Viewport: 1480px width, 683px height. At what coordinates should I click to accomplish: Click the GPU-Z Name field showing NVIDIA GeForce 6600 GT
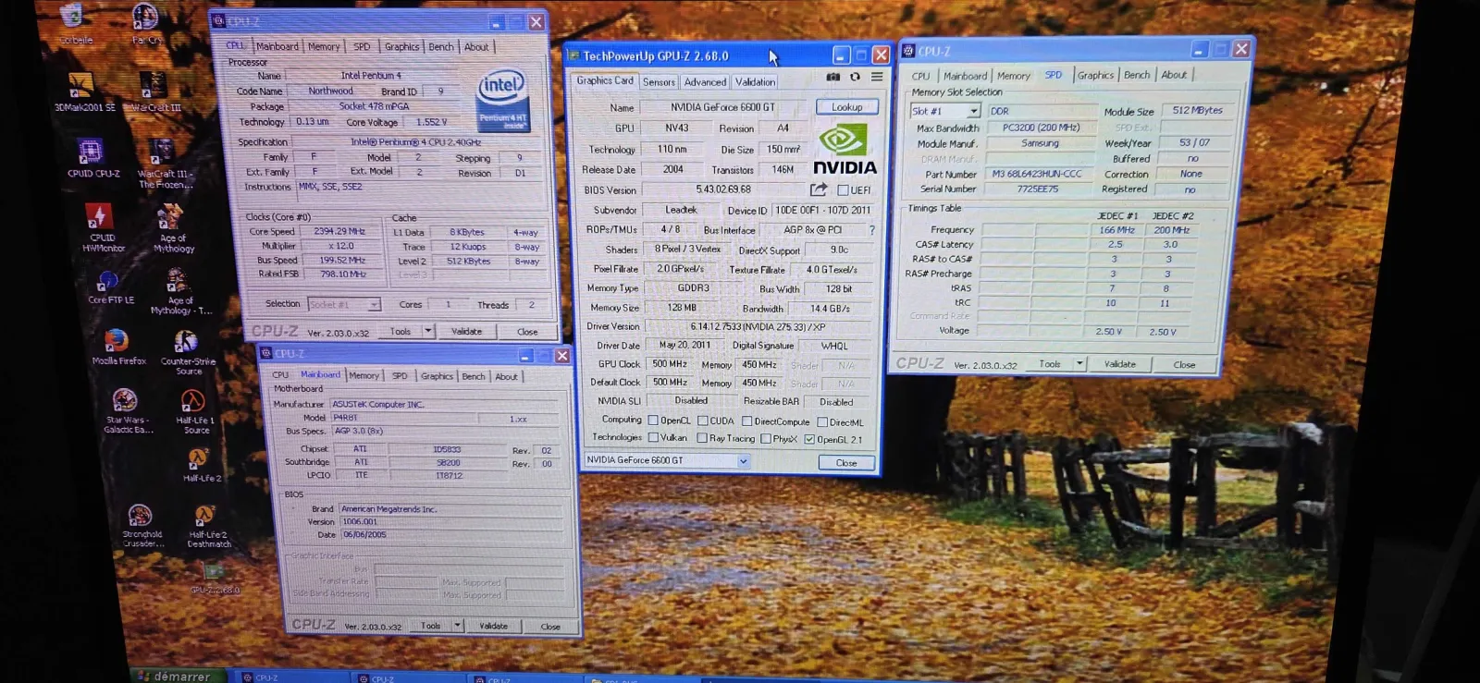pyautogui.click(x=723, y=107)
